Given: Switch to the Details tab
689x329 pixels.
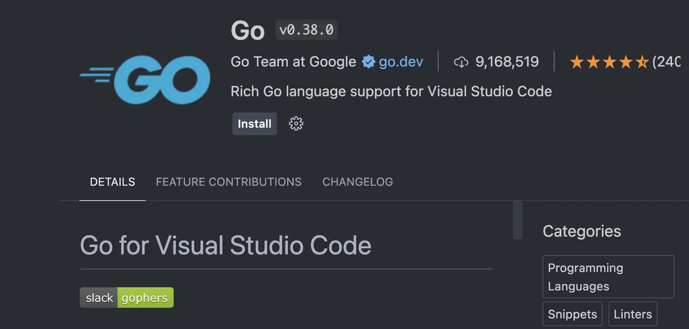Looking at the screenshot, I should pos(113,182).
